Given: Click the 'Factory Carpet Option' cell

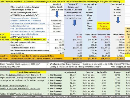Looking at the screenshot, I should [19, 26].
